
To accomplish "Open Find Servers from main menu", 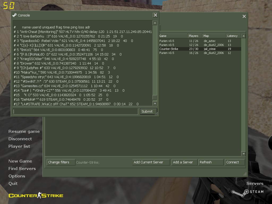I will (x=22, y=168).
